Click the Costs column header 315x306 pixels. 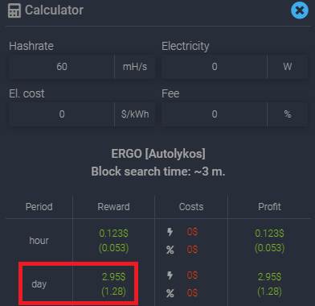coord(191,207)
